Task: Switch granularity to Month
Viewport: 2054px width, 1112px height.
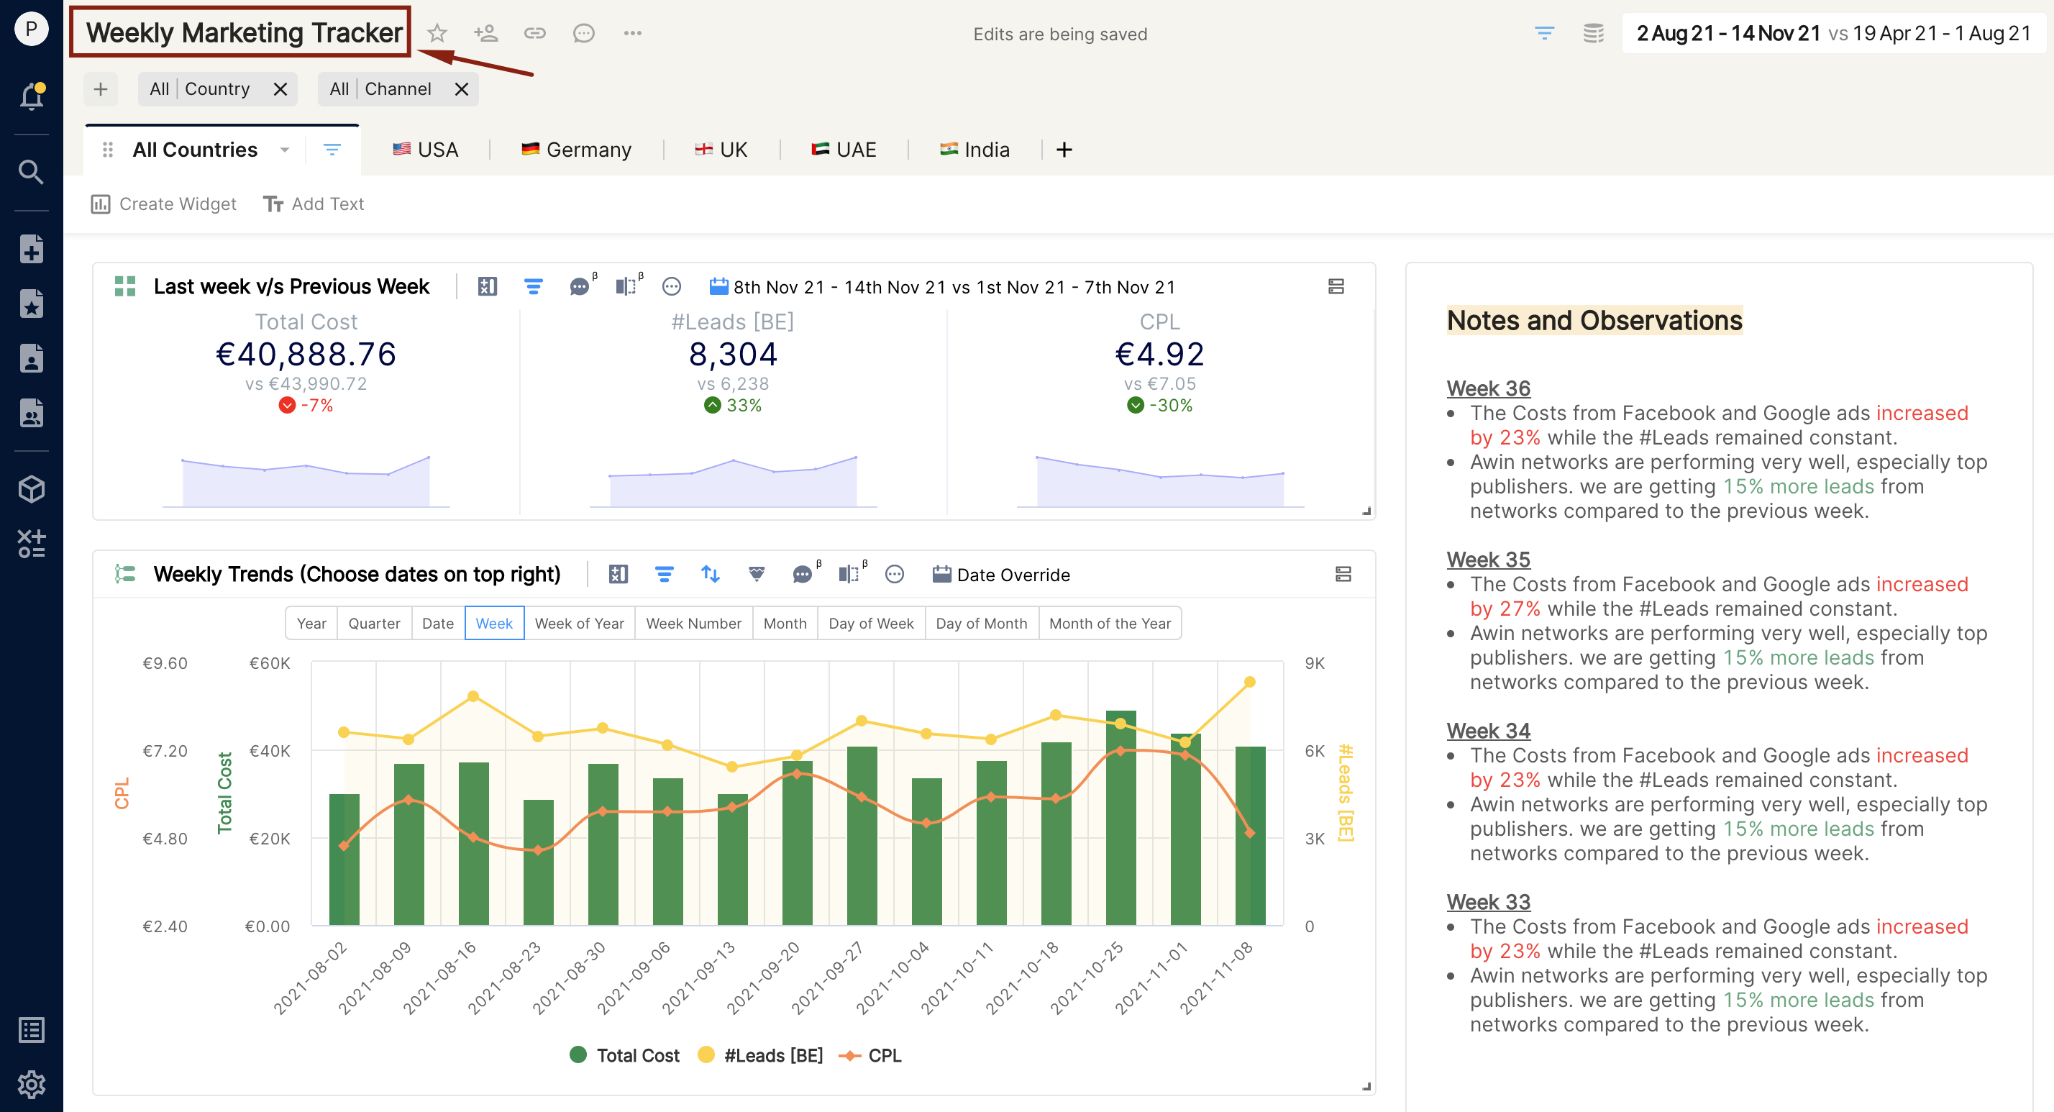Action: pos(785,623)
